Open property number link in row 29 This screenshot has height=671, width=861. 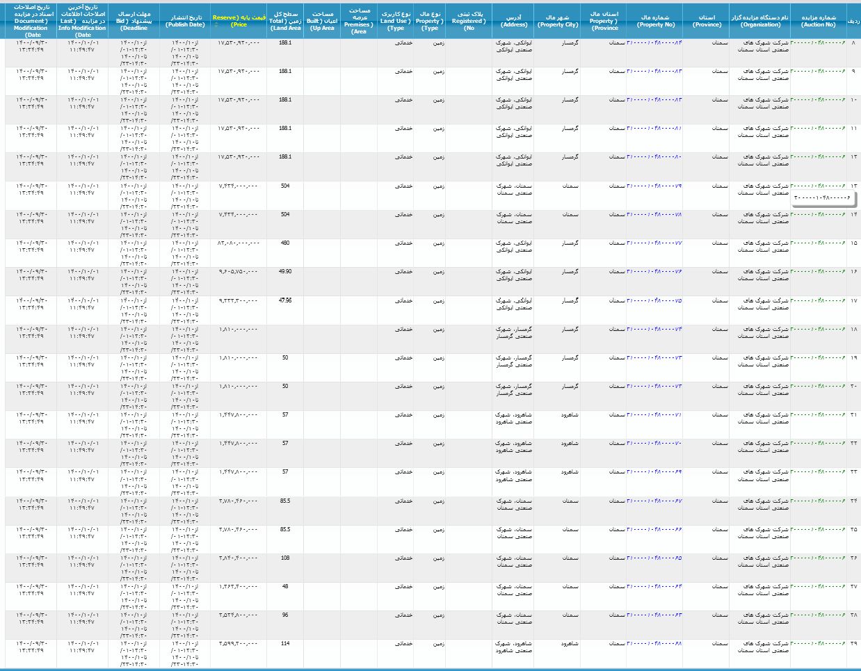pyautogui.click(x=654, y=644)
